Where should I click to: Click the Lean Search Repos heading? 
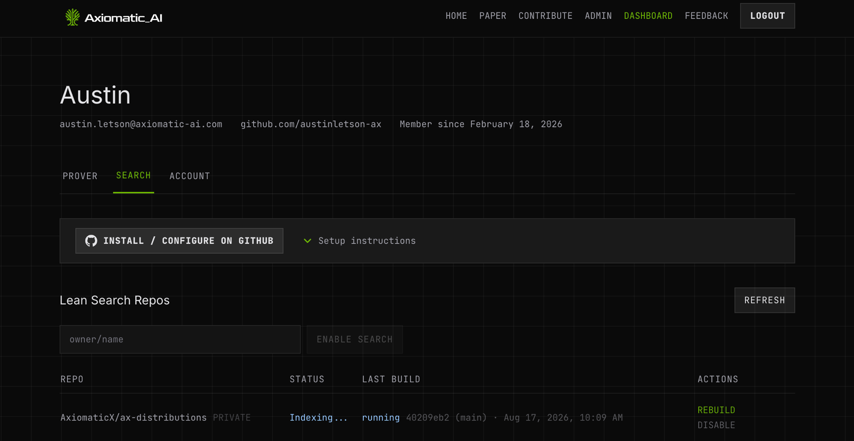[x=114, y=300]
